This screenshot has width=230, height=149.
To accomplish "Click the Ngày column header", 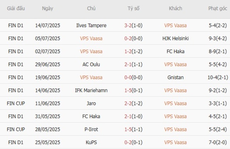I will point(47,9).
